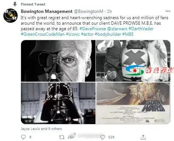View the Green Cross Code Man photo
Image resolution: width=174 pixels, height=141 pixels.
click(133, 61)
